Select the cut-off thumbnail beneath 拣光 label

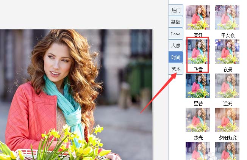(x=198, y=151)
